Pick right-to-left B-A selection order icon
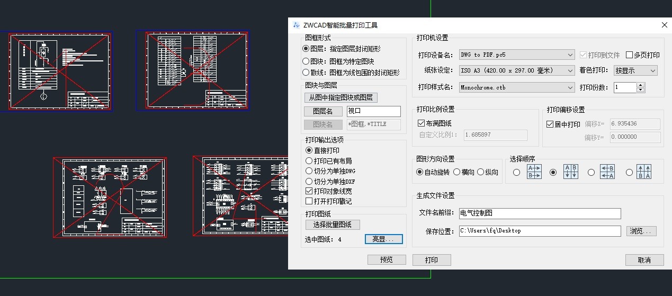 607,172
